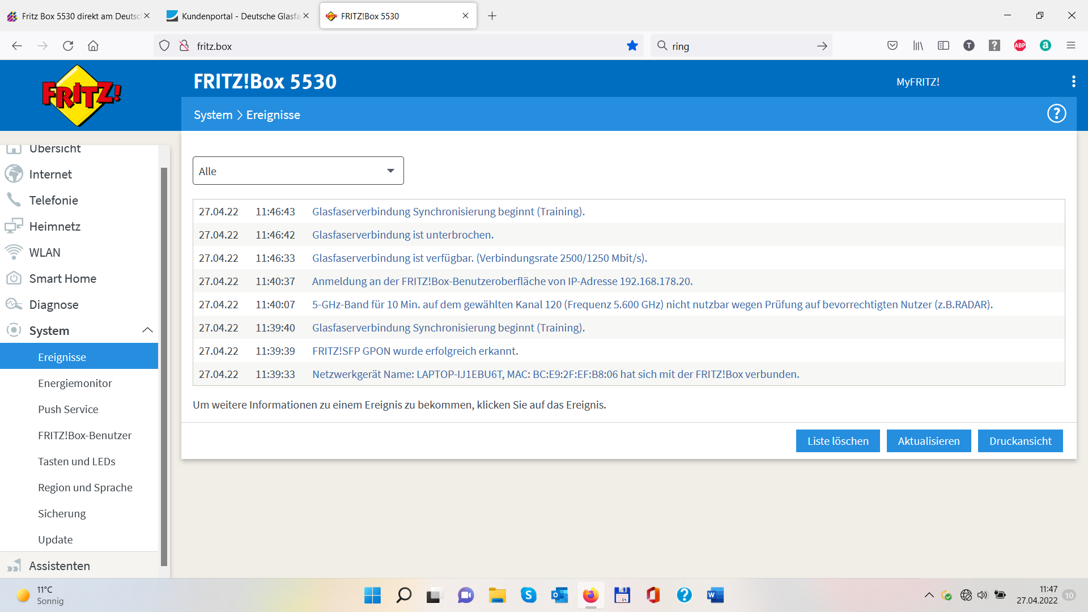Open the taskbar clock and date

tap(1036, 595)
